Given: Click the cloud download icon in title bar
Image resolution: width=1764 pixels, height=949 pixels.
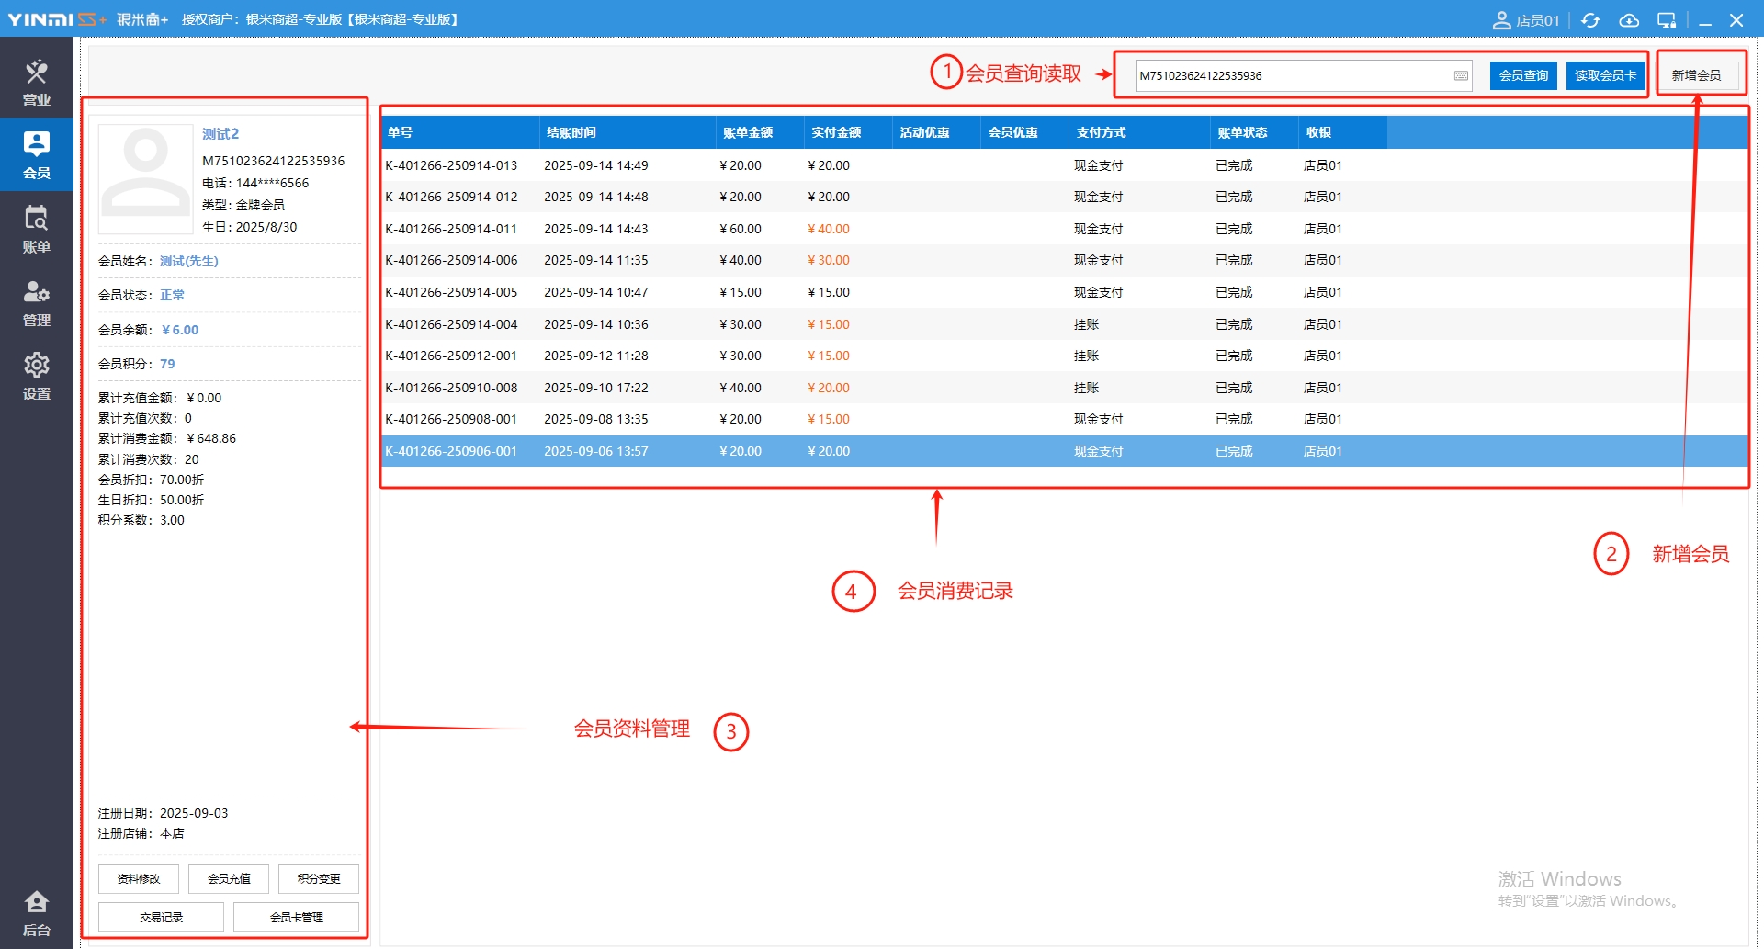Looking at the screenshot, I should click(x=1629, y=20).
